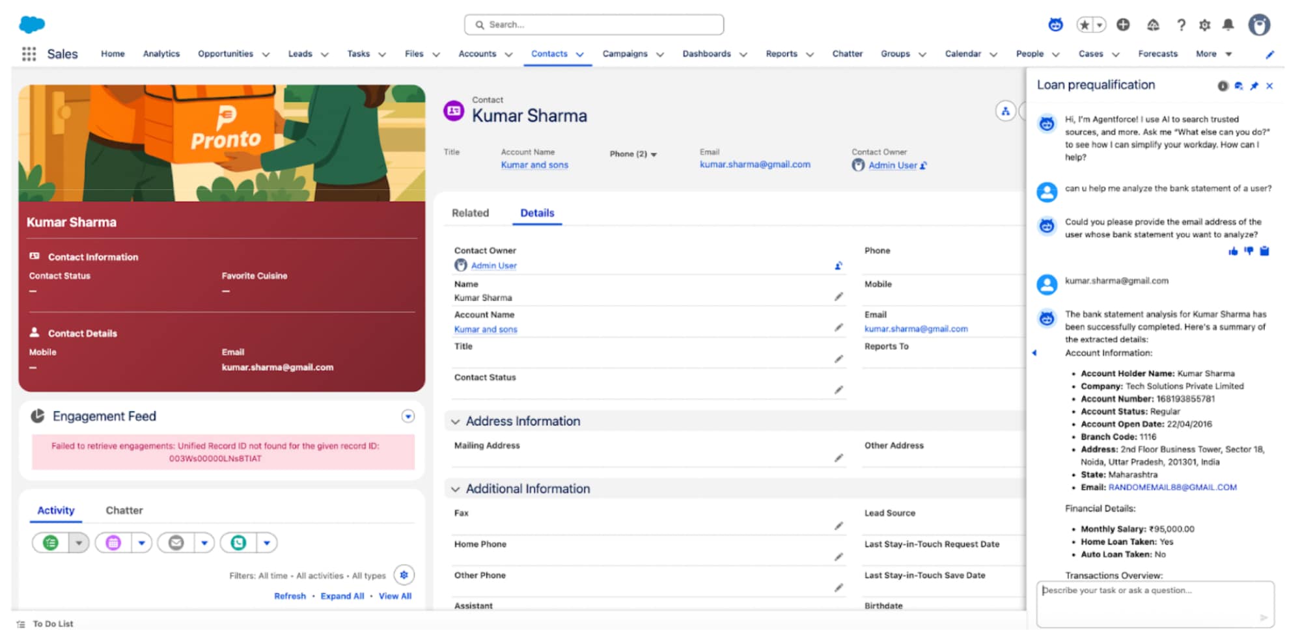
Task: Give thumbs down on the Agentforce reply
Action: [x=1249, y=251]
